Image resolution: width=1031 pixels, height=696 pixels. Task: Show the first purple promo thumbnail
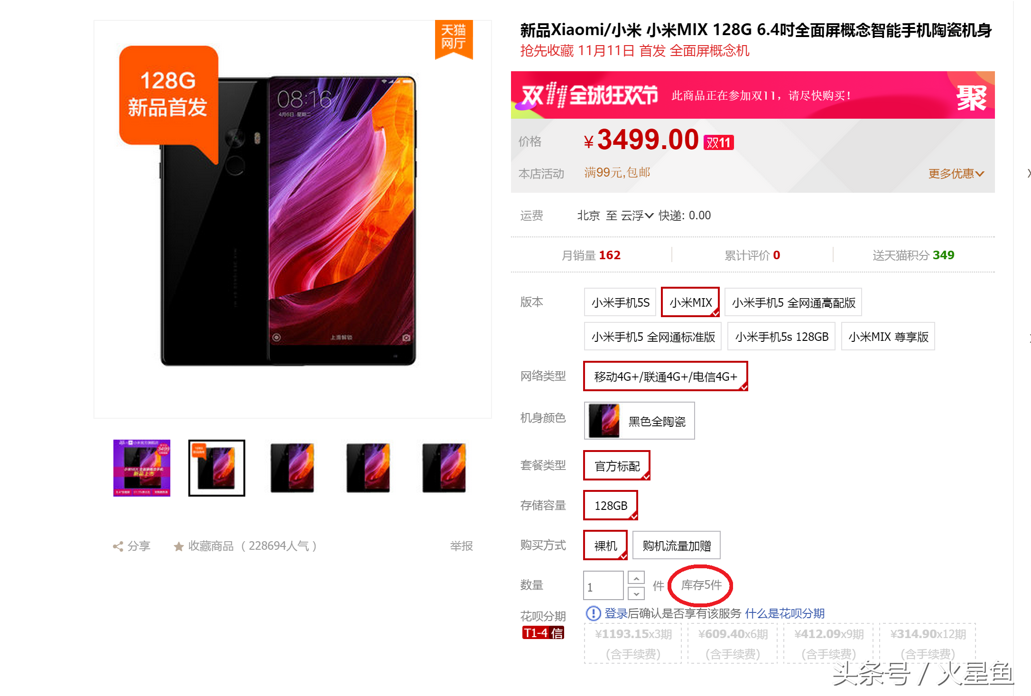pyautogui.click(x=141, y=468)
